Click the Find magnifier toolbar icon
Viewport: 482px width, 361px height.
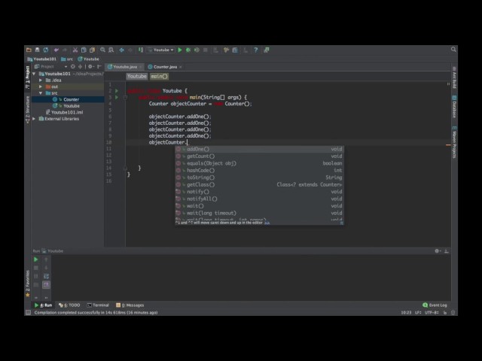click(102, 50)
